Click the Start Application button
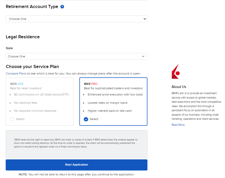Viewport: 225px width, 178px height. pos(77,165)
